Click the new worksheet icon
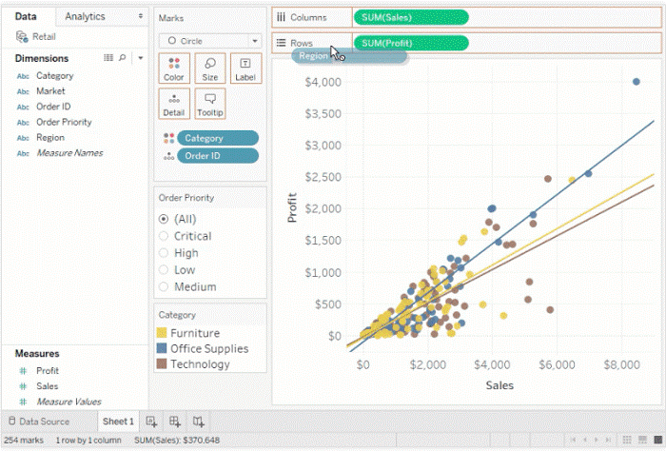 point(151,421)
